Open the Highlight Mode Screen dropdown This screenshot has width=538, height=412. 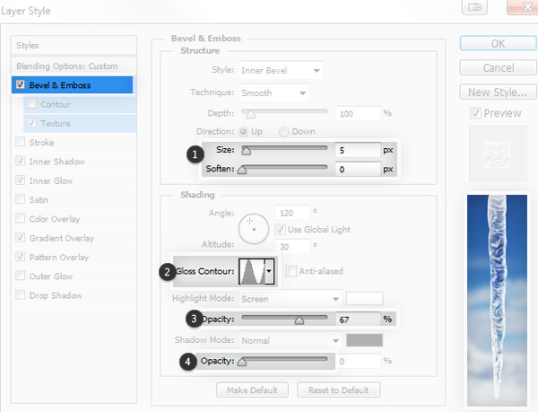click(x=291, y=298)
